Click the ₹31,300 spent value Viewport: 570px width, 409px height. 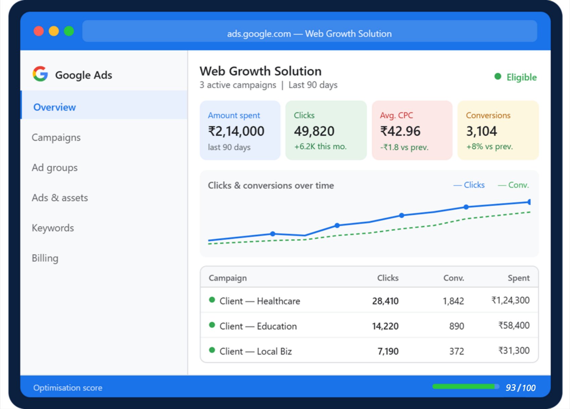514,350
